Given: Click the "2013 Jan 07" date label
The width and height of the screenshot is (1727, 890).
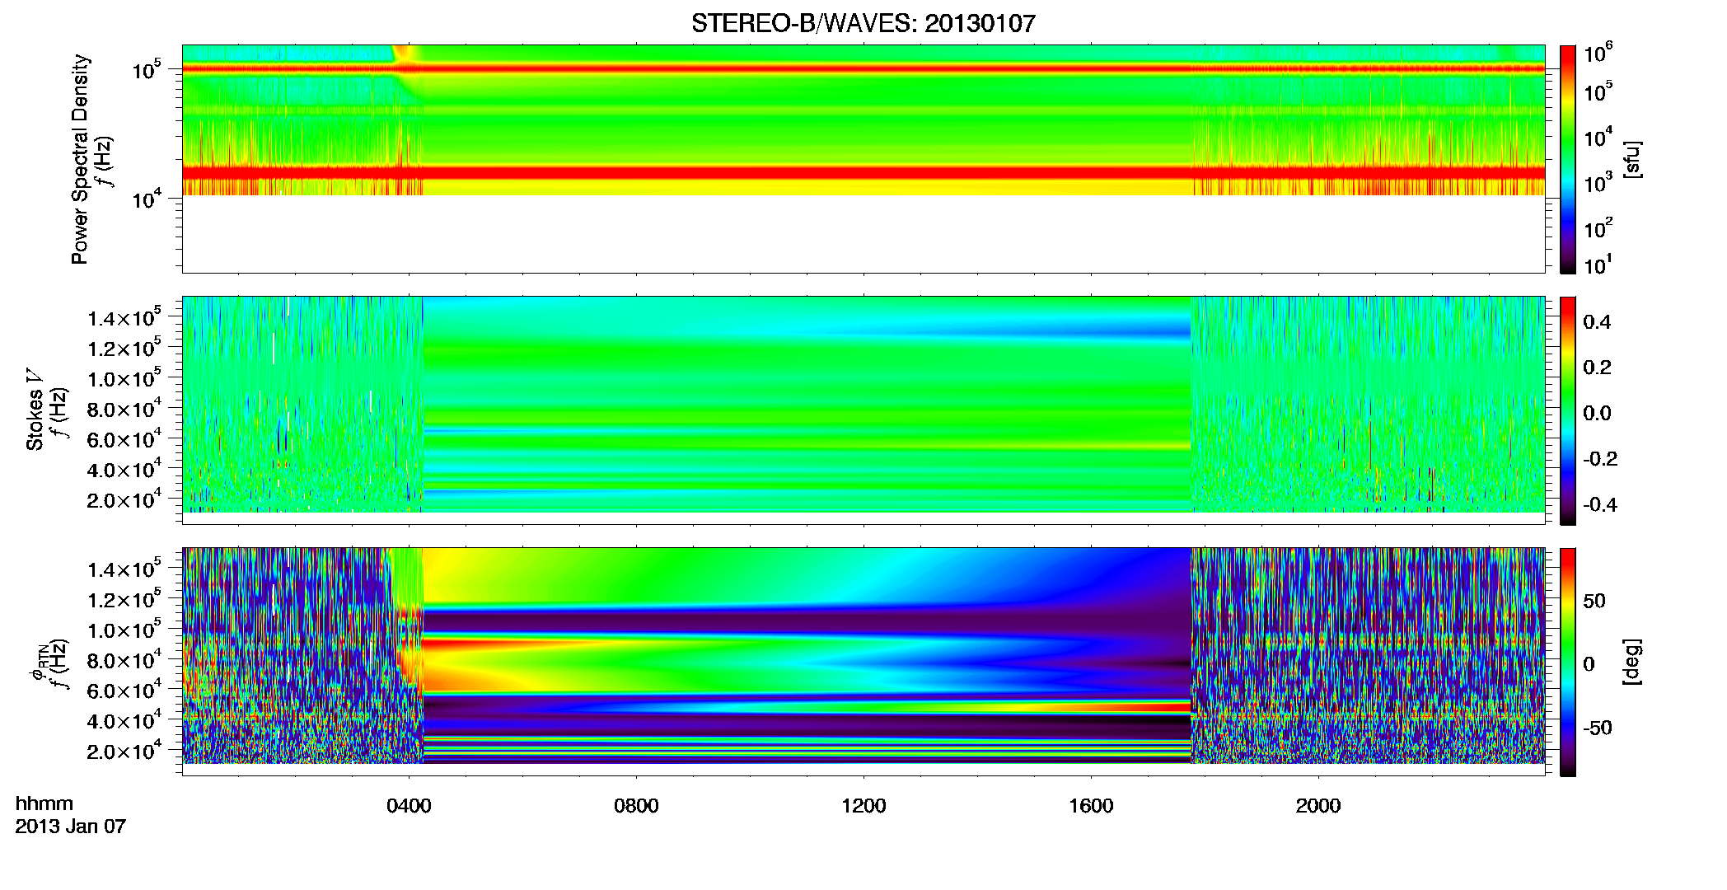Looking at the screenshot, I should point(71,827).
